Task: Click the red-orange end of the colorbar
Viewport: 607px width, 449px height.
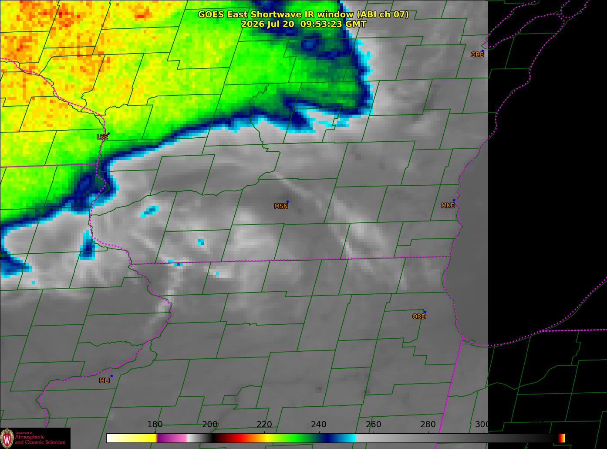Action: coord(562,438)
